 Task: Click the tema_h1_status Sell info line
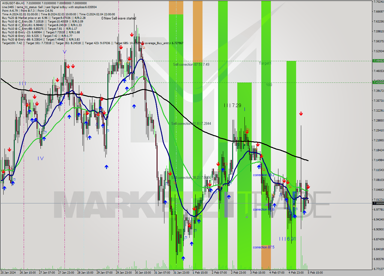[x=49, y=7]
